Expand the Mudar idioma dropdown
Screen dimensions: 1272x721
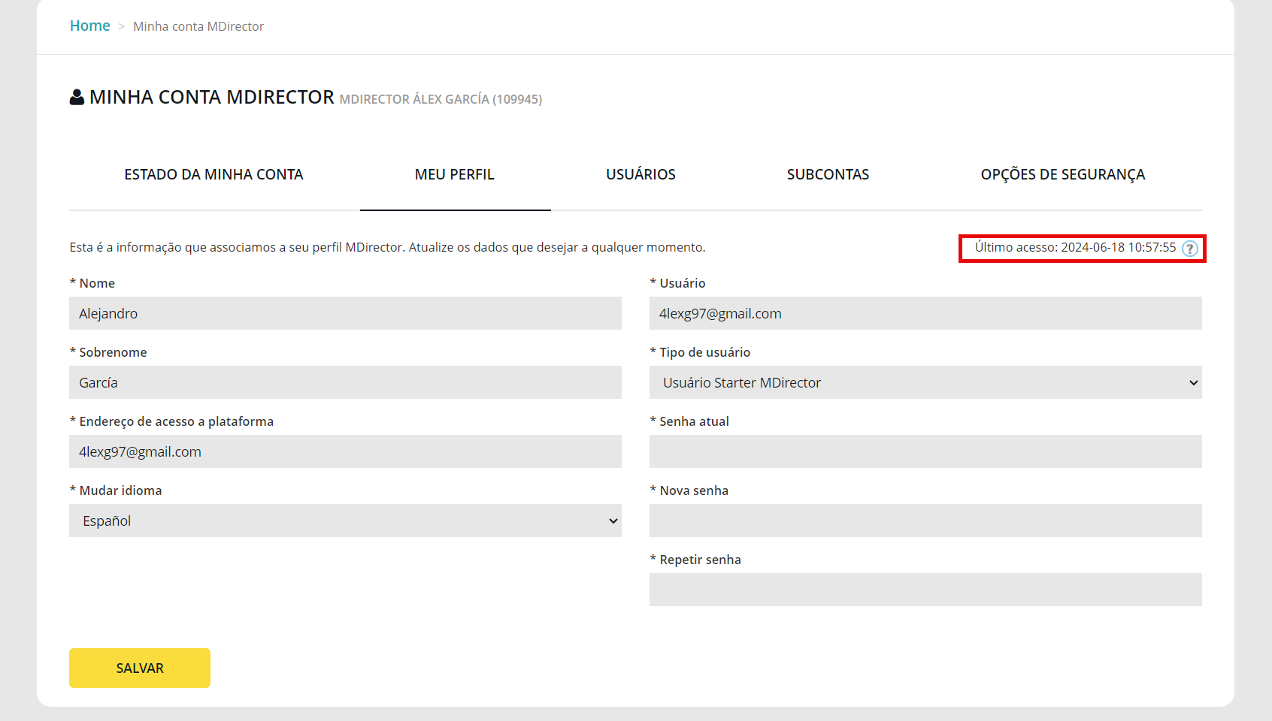pyautogui.click(x=345, y=520)
